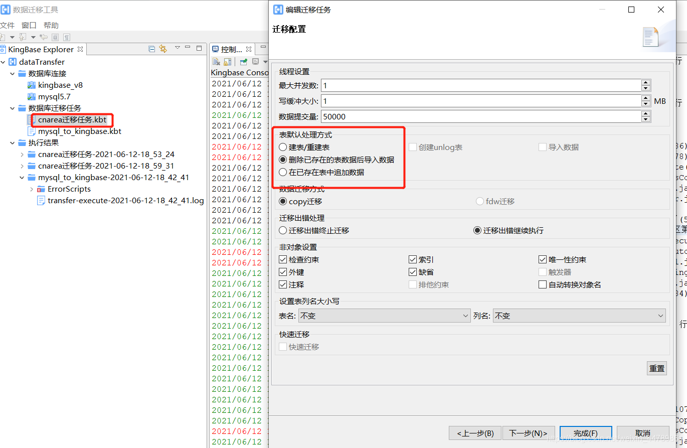The height and width of the screenshot is (448, 687).
Task: Switch to KingBase Explorer tab
Action: tap(41, 49)
